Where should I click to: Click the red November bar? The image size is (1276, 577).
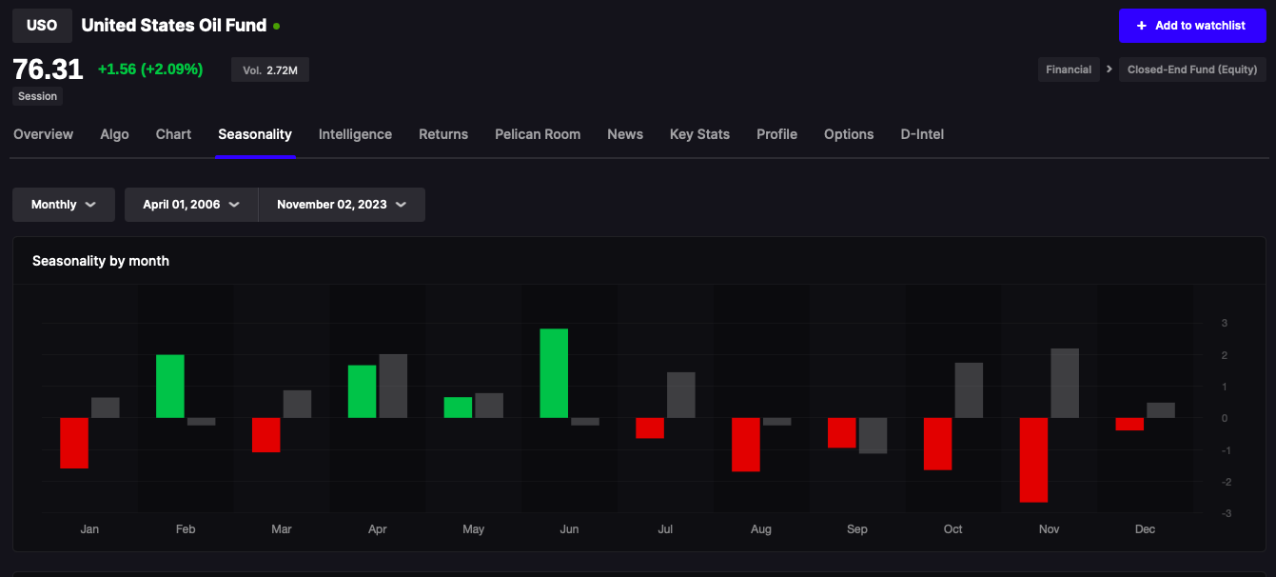[x=1034, y=460]
